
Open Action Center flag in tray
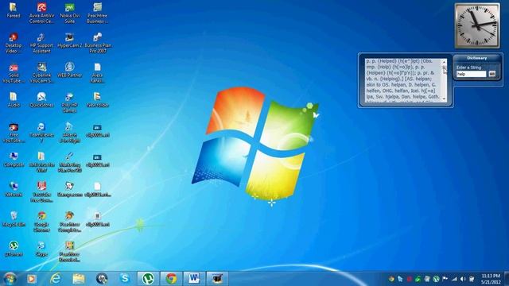pos(445,279)
